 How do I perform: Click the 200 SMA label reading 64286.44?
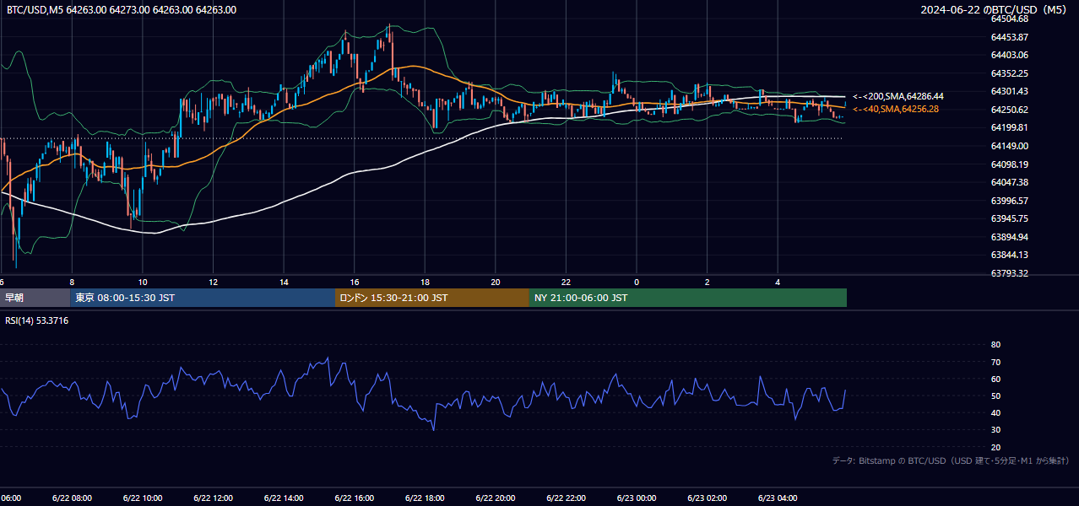897,97
